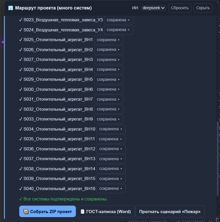Image resolution: width=220 pixels, height=222 pixels.
Task: Run the сценарий «Пожар» button
Action: pyautogui.click(x=170, y=211)
